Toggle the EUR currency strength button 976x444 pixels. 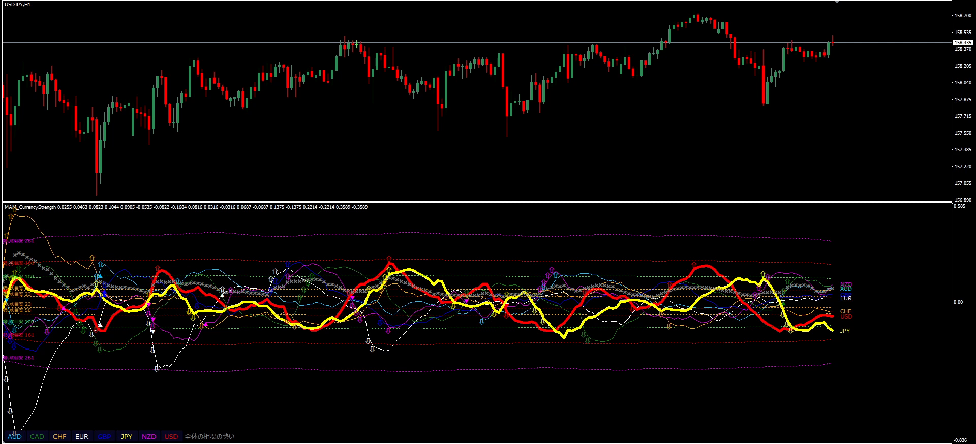pos(82,436)
